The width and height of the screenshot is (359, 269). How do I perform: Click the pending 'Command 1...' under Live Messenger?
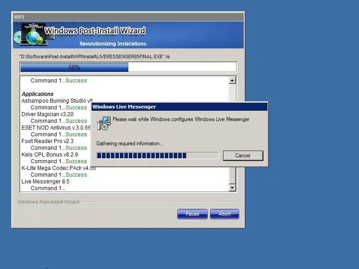(x=48, y=188)
